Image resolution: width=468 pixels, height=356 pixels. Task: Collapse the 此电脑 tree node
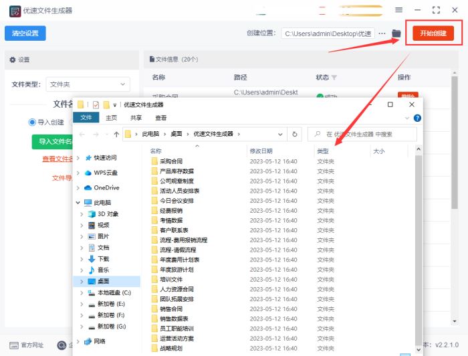coord(78,203)
